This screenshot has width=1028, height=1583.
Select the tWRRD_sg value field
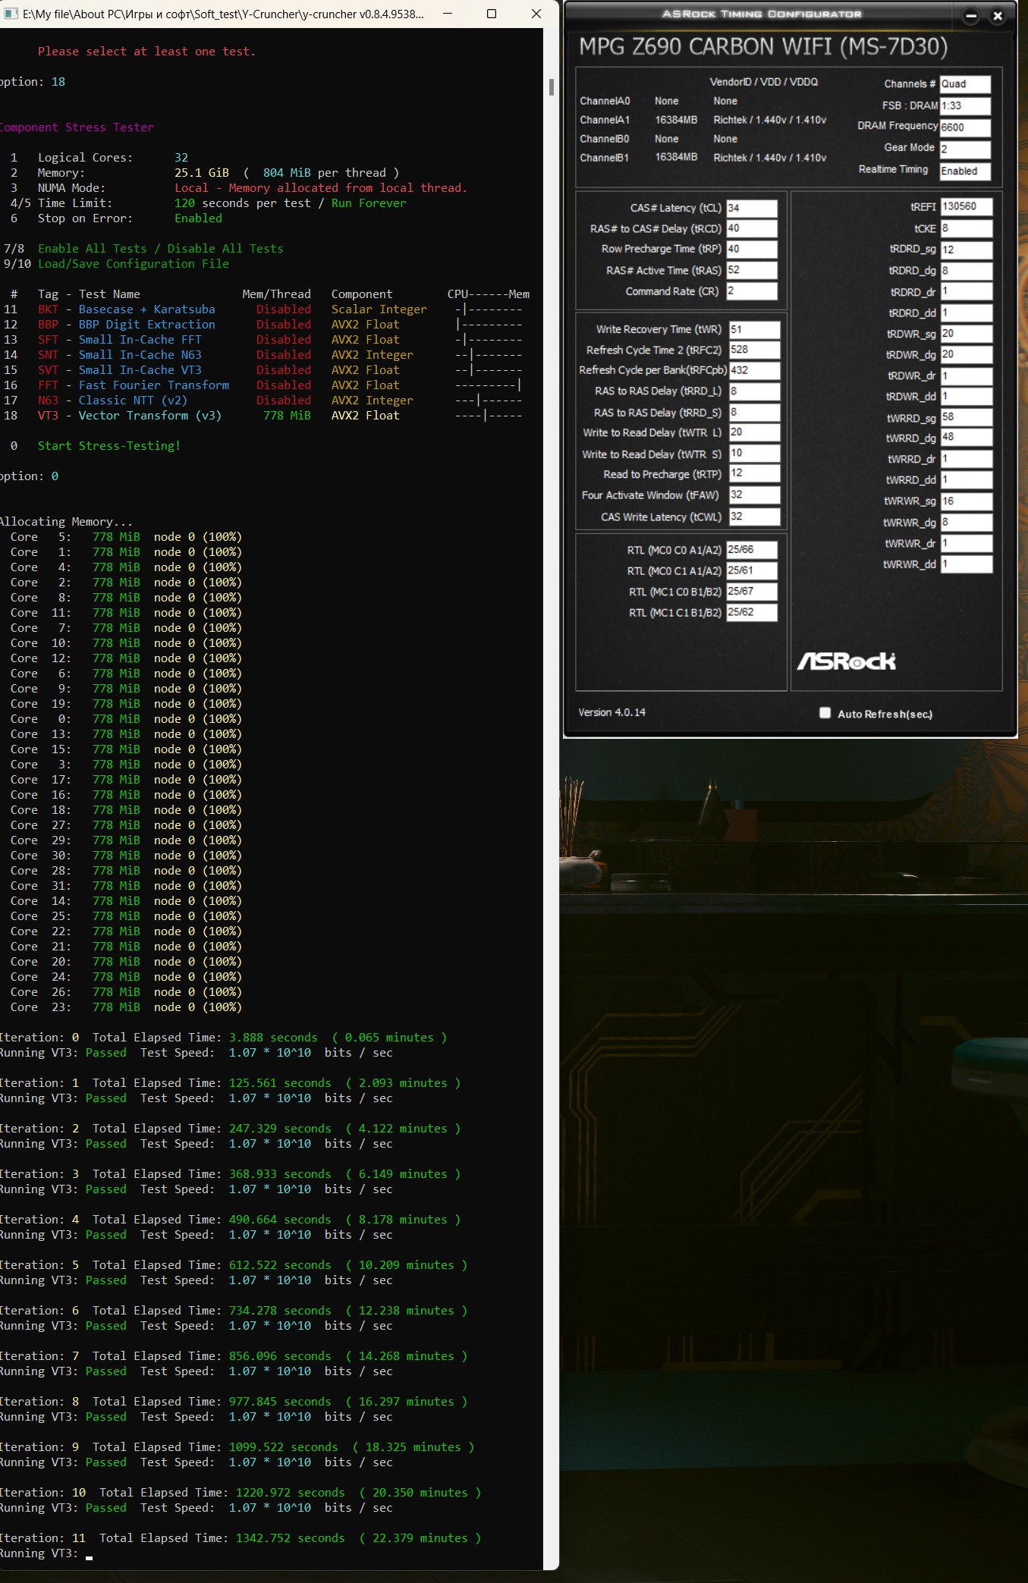tap(967, 417)
